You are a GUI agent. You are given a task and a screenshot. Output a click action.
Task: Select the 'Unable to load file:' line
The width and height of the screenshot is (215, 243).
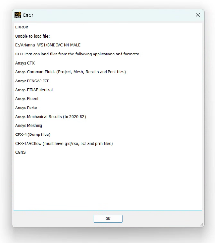tap(32, 36)
